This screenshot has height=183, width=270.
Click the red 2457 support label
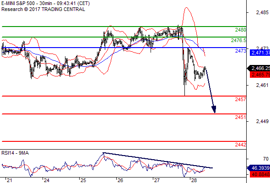[x=241, y=99]
